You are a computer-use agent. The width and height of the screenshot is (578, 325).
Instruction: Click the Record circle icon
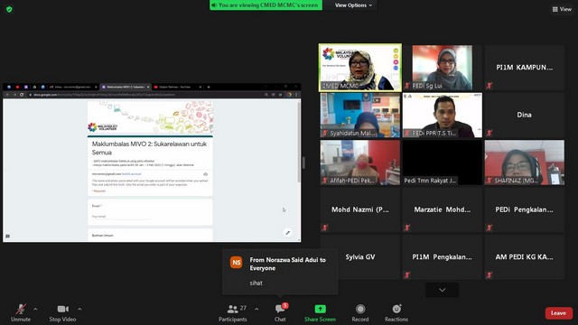[x=360, y=309]
